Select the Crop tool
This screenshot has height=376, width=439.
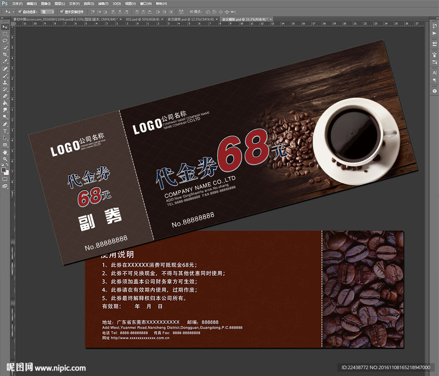point(5,55)
